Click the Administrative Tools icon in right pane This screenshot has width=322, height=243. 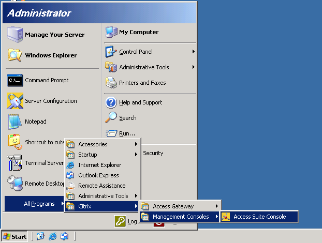(111, 67)
